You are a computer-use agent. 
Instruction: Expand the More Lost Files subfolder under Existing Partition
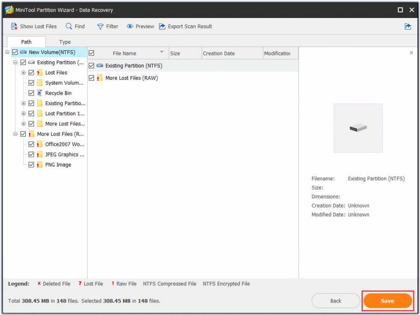[x=24, y=124]
